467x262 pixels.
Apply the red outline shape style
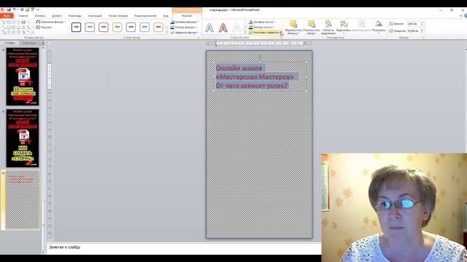click(x=104, y=28)
